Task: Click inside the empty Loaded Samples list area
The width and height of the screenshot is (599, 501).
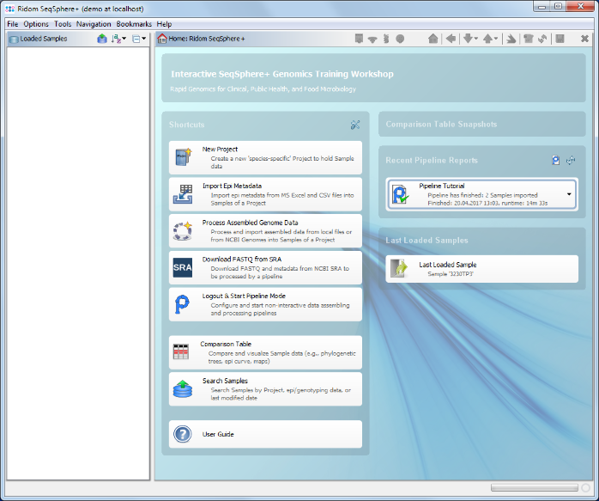Action: point(78,263)
